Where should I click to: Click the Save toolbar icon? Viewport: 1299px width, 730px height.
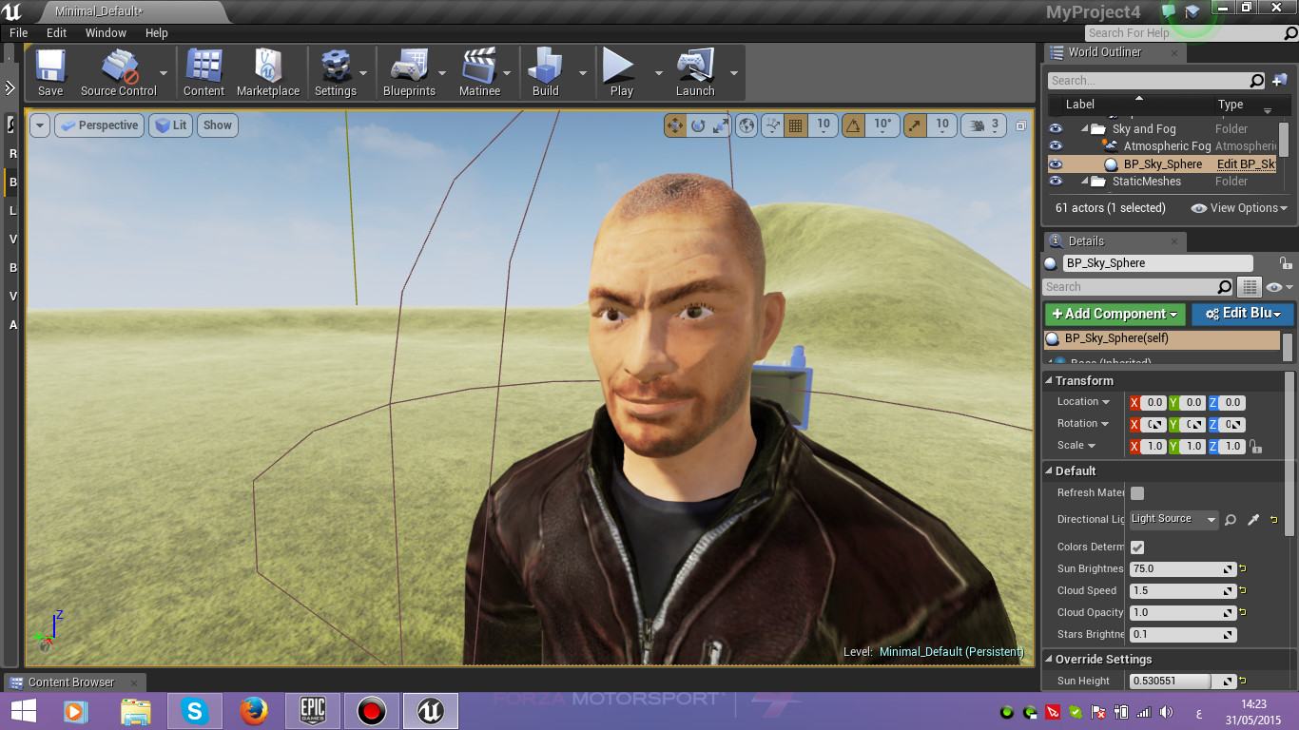49,72
